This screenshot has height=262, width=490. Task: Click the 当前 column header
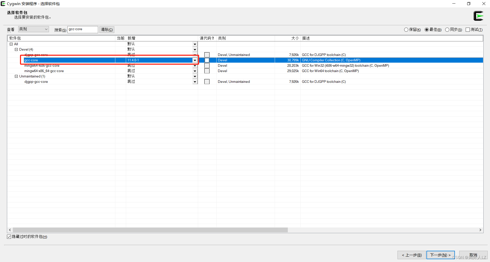[x=121, y=38]
